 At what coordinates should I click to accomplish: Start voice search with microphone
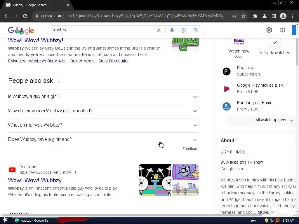pos(172,30)
